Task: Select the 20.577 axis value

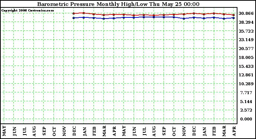Action: tap(246, 49)
